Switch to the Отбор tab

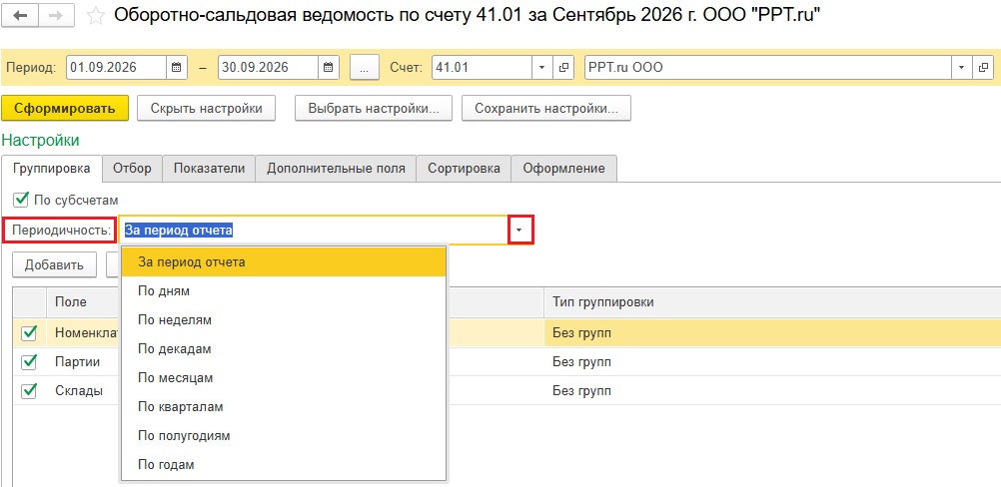click(132, 169)
